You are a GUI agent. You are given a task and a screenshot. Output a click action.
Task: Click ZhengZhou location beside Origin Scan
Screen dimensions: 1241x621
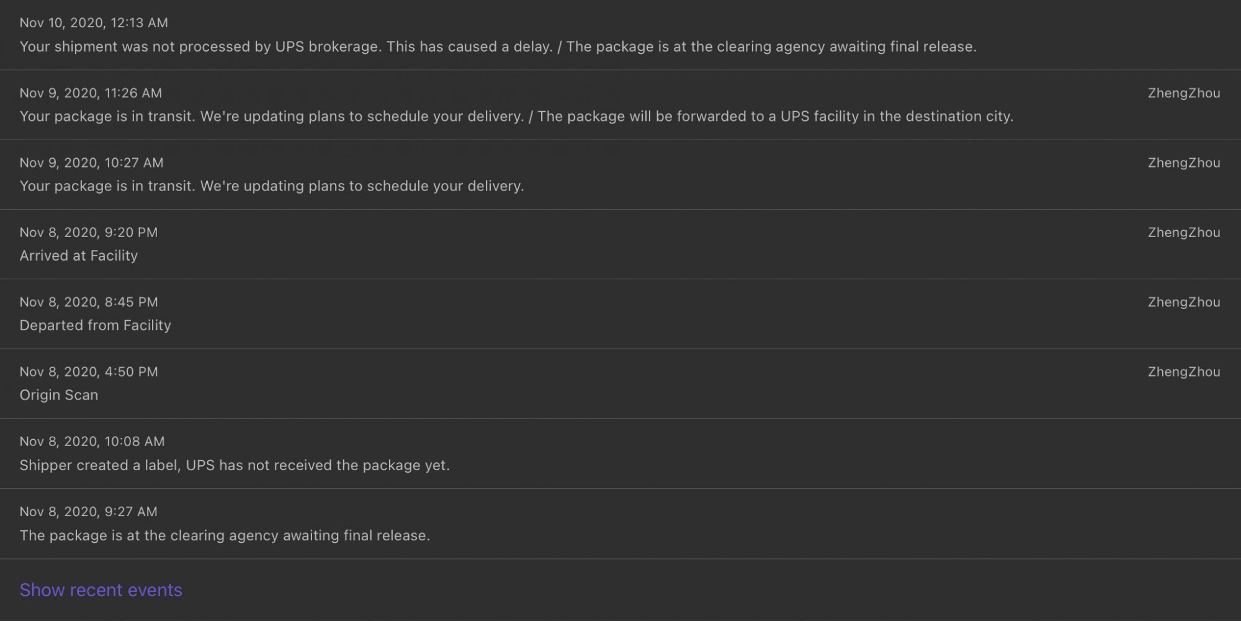1184,372
